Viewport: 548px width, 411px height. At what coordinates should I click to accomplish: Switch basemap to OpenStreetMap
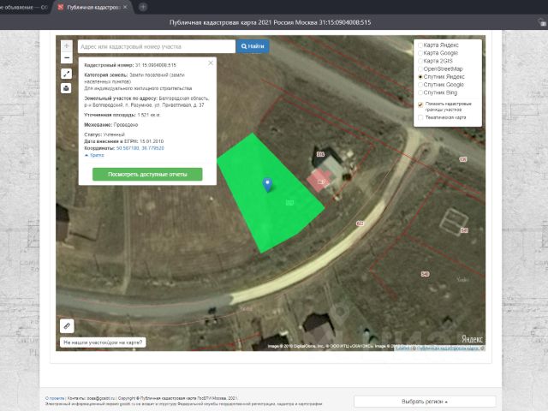(420, 69)
